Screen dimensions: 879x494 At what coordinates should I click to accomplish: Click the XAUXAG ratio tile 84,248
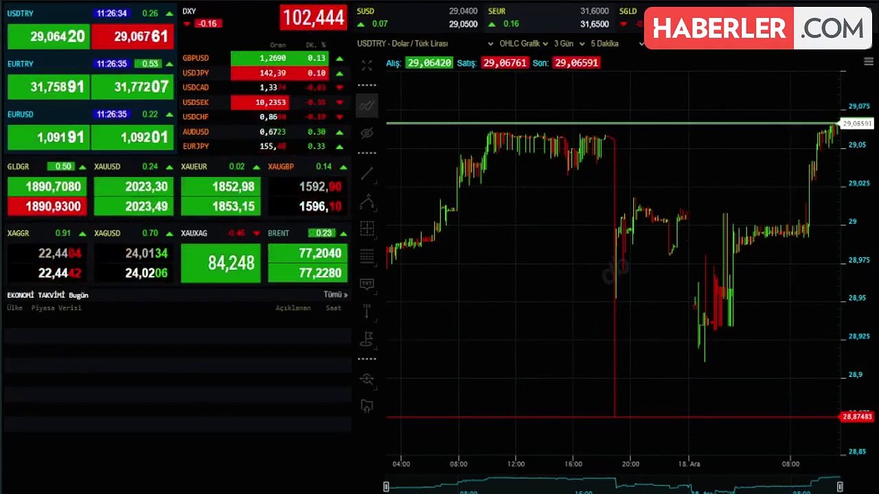220,263
